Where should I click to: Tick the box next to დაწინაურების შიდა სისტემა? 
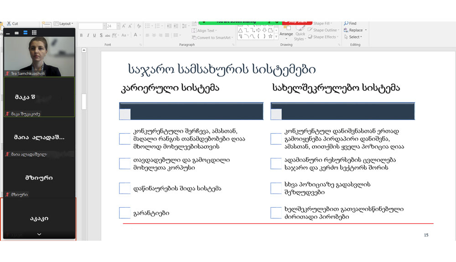pos(125,188)
